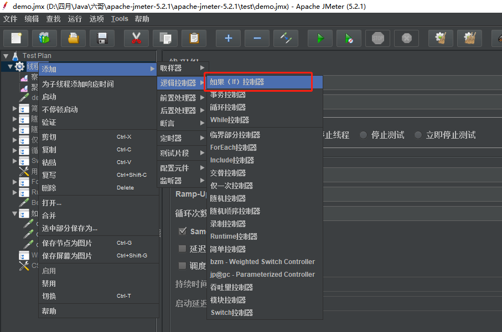
Task: Open the 后置处理器 submenu
Action: pyautogui.click(x=183, y=110)
